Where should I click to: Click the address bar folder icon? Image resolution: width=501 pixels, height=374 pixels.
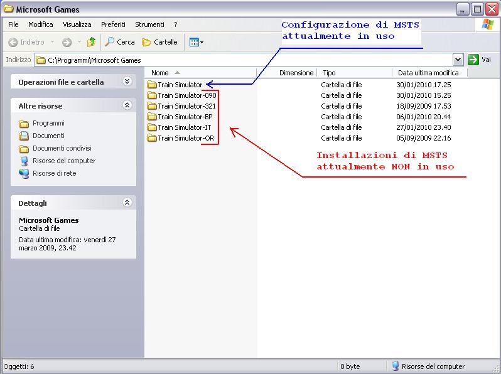tap(41, 60)
